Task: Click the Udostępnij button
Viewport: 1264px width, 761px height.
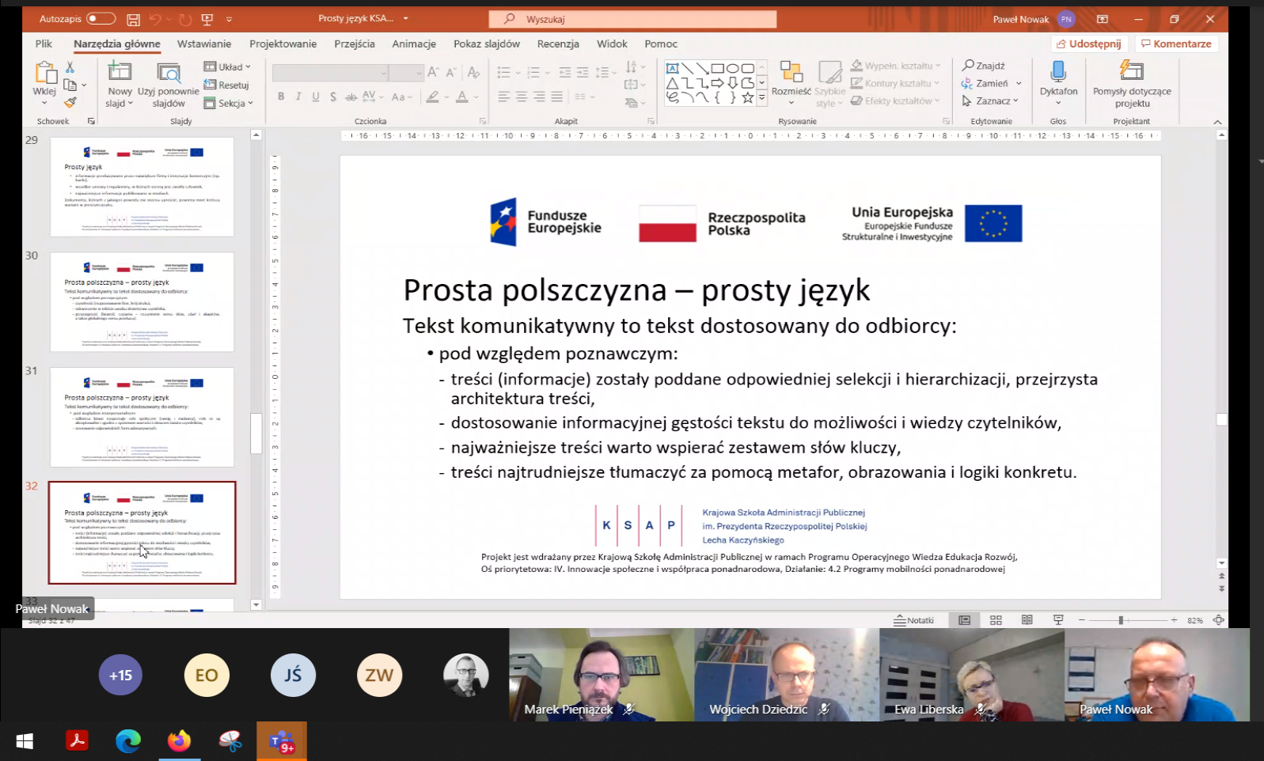Action: 1089,44
